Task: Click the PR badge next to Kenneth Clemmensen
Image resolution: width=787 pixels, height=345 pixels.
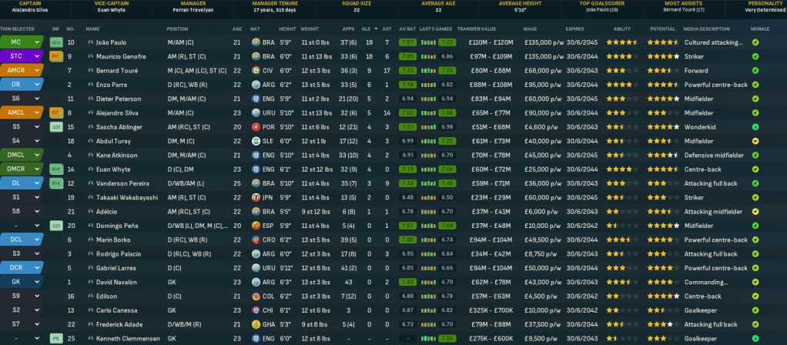Action: click(55, 338)
